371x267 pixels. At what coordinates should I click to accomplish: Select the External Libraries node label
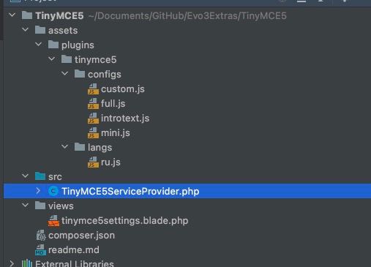(75, 264)
